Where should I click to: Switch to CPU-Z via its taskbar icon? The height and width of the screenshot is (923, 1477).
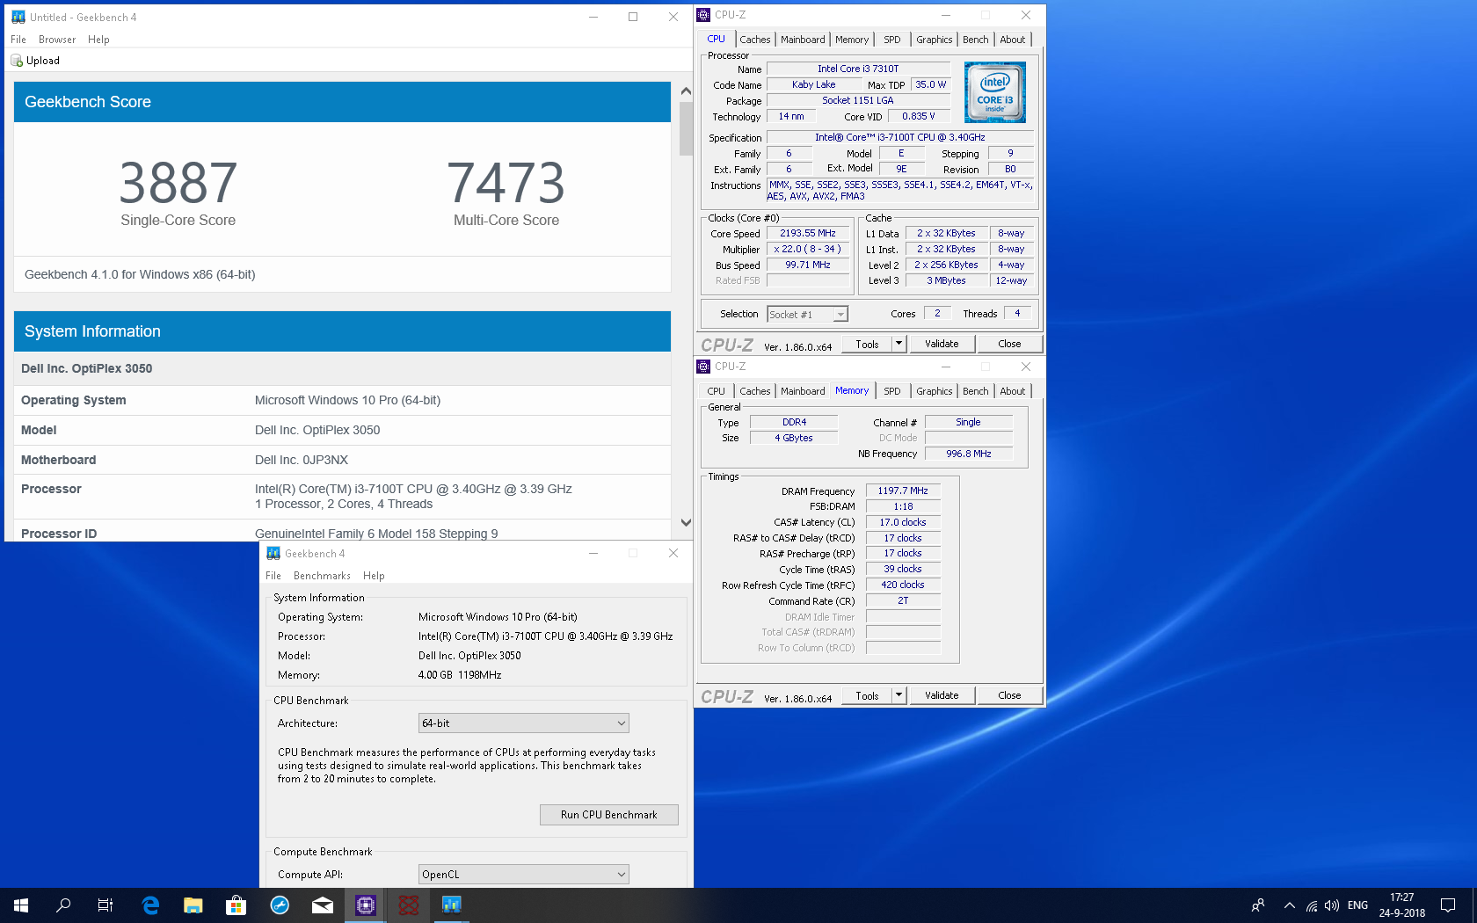pyautogui.click(x=366, y=905)
